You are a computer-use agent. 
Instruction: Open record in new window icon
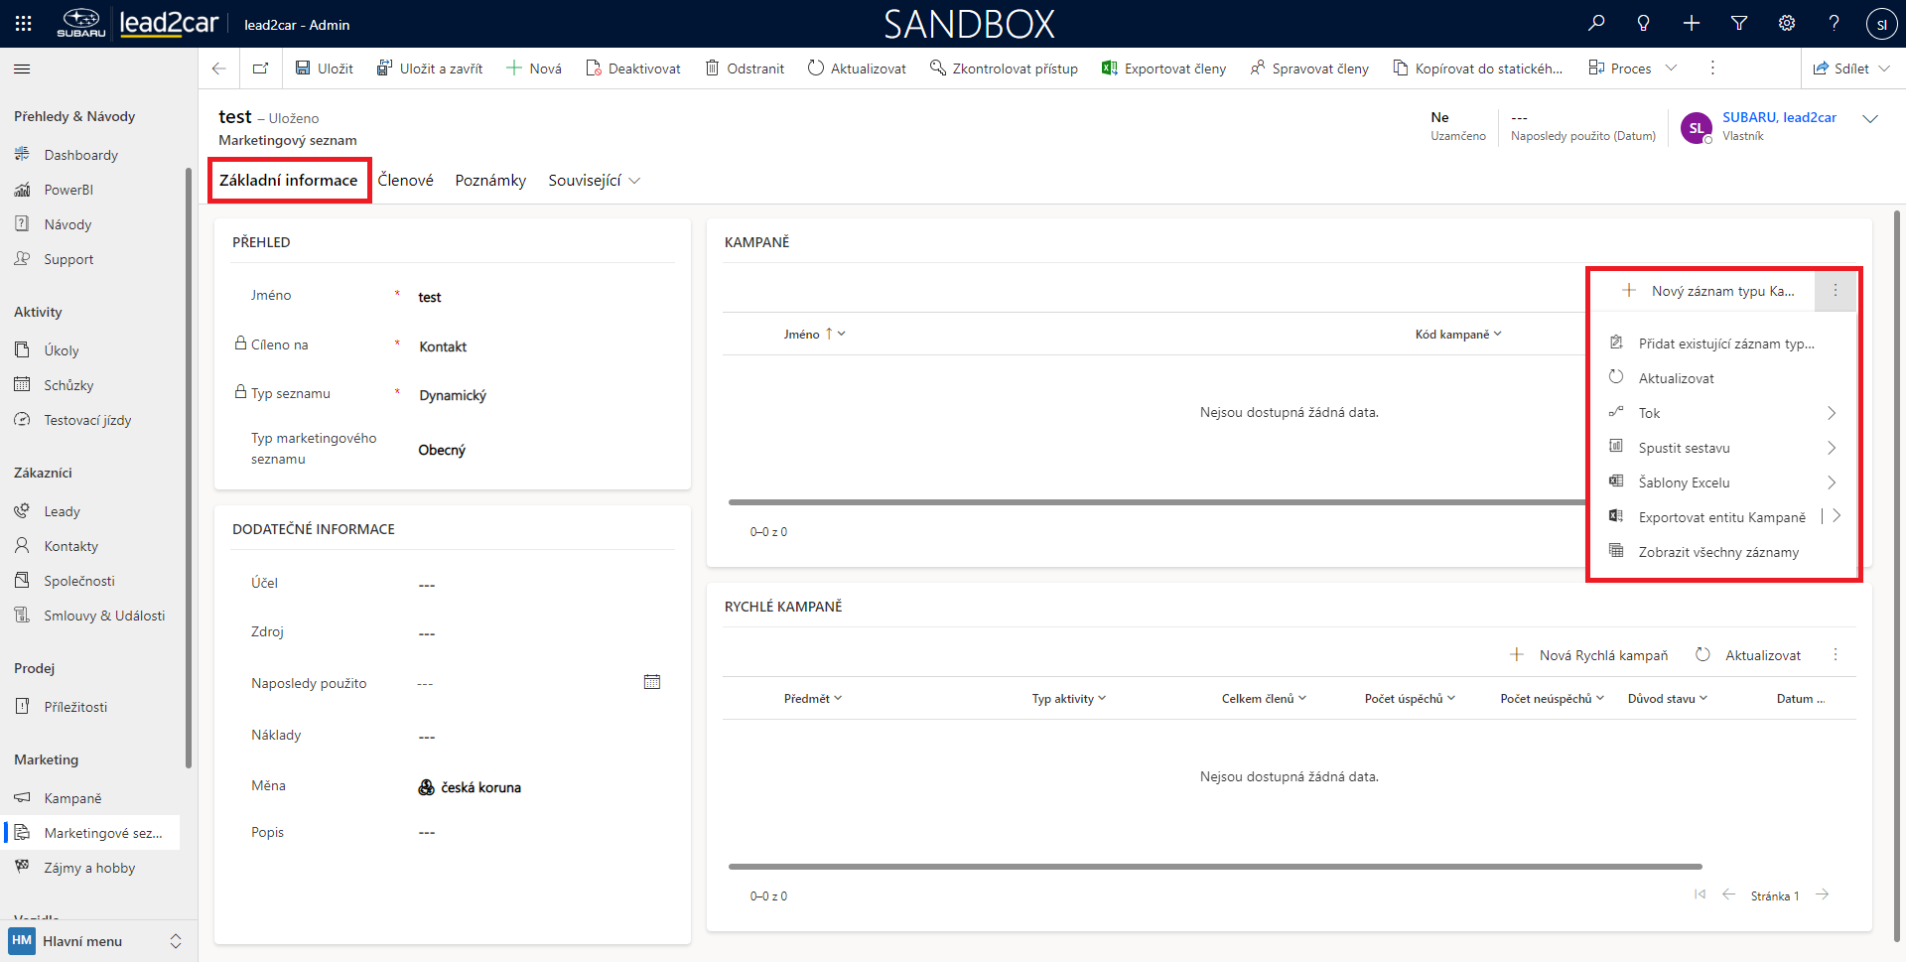click(260, 69)
